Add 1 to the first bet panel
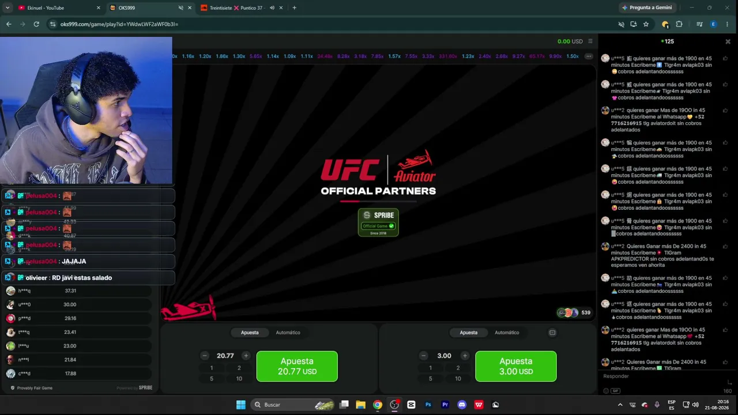The height and width of the screenshot is (415, 738). [x=212, y=368]
